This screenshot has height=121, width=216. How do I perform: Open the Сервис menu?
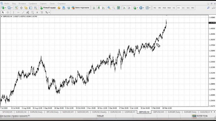[43, 4]
